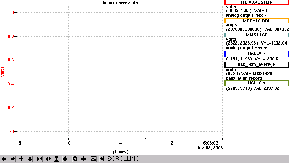Click the Nov 02, 2008 date label
289x163 pixels.
[210, 148]
